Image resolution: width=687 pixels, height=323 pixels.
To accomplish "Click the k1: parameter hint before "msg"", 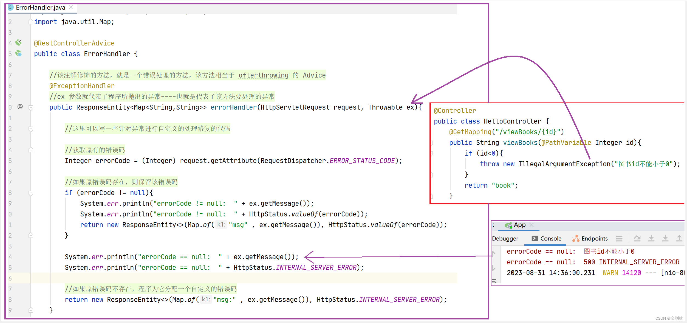I will (221, 225).
